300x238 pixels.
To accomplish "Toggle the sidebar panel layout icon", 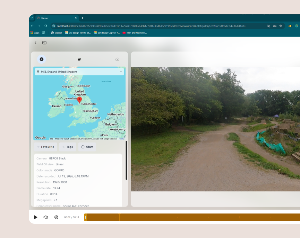I will pos(44,43).
